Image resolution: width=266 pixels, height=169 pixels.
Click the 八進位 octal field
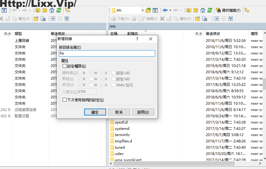87,92
